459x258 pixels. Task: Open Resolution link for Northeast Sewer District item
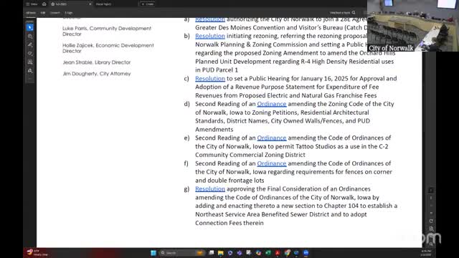[210, 189]
